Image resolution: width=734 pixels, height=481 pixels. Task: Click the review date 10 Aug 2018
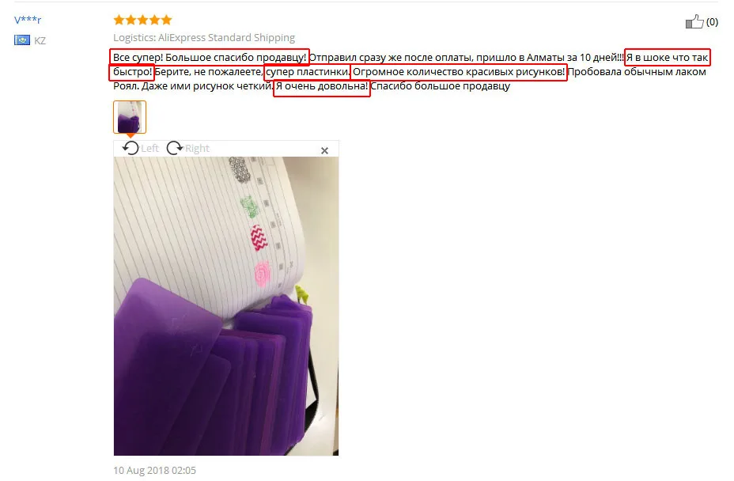pos(154,470)
